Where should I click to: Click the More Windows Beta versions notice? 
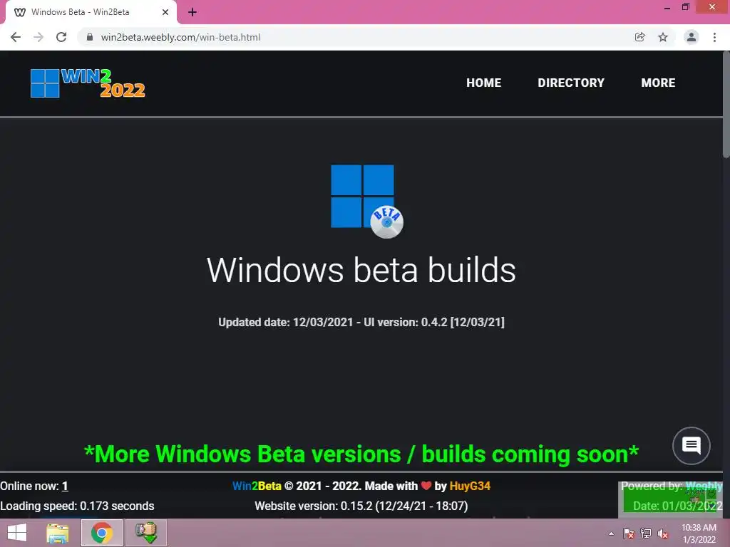tap(361, 454)
